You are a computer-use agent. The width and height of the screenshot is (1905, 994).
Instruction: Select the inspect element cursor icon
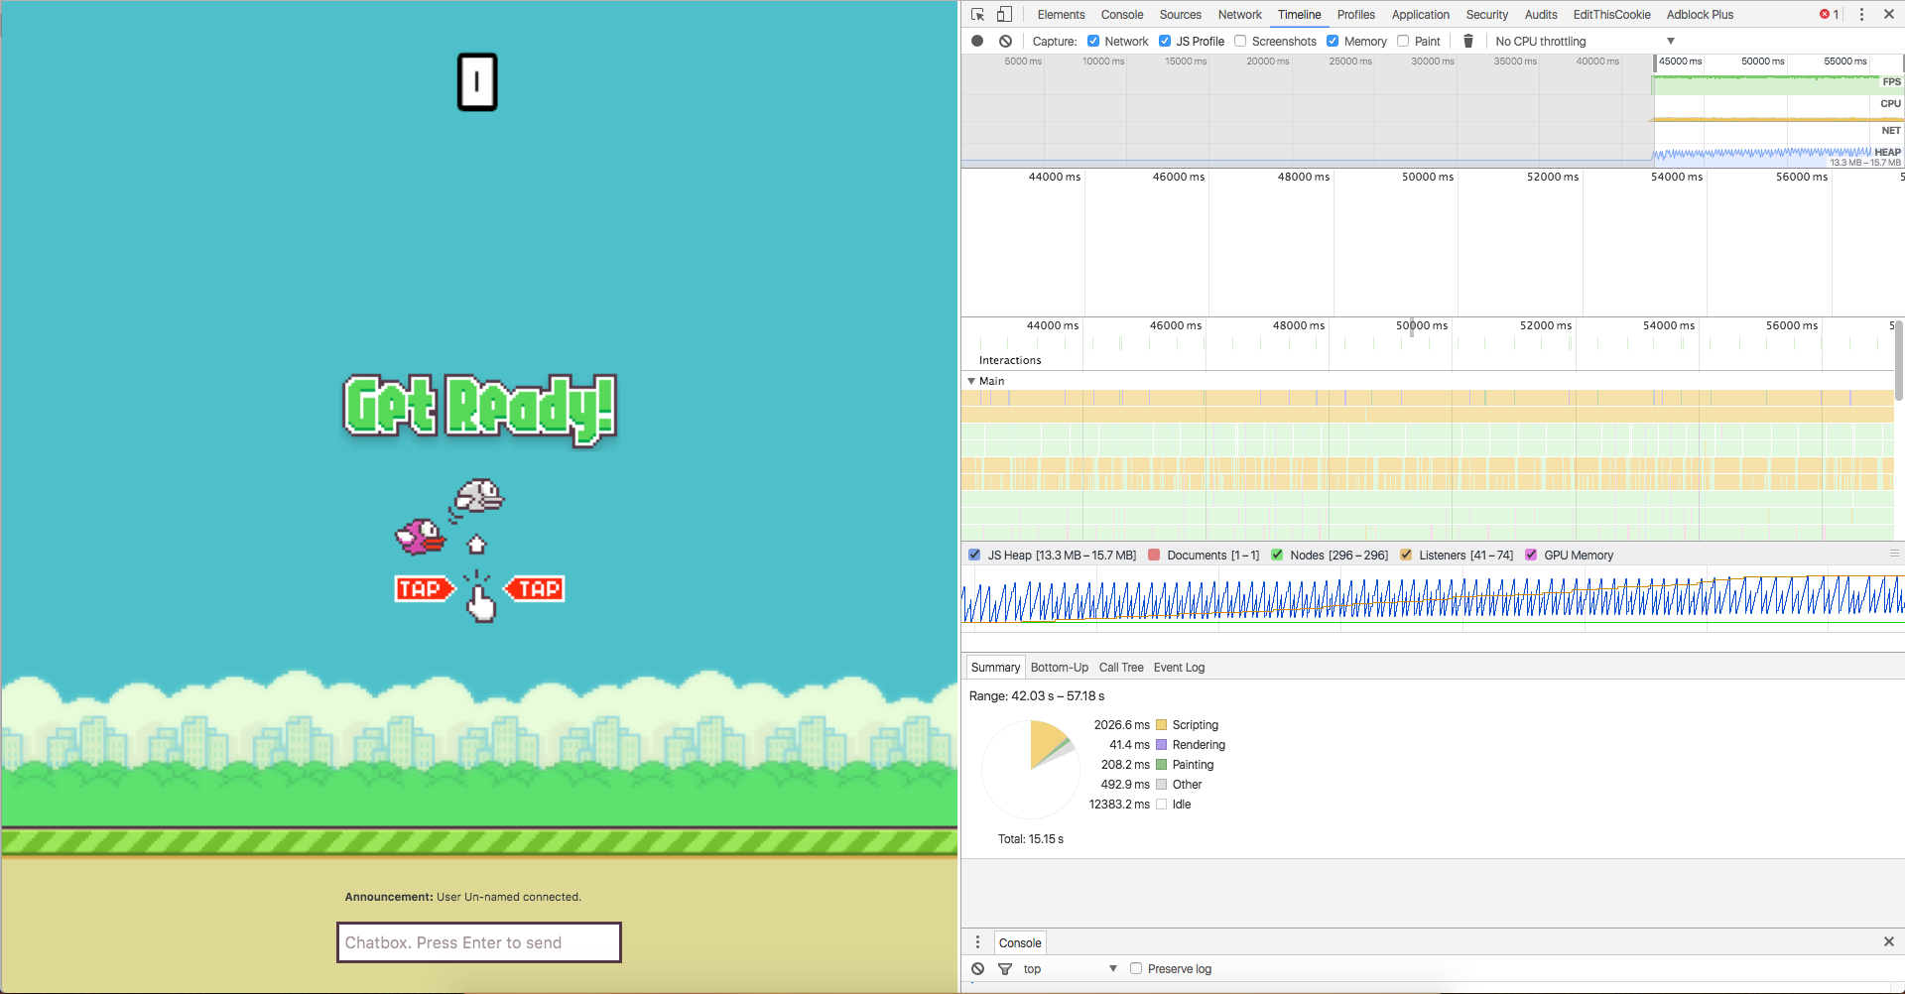[978, 14]
